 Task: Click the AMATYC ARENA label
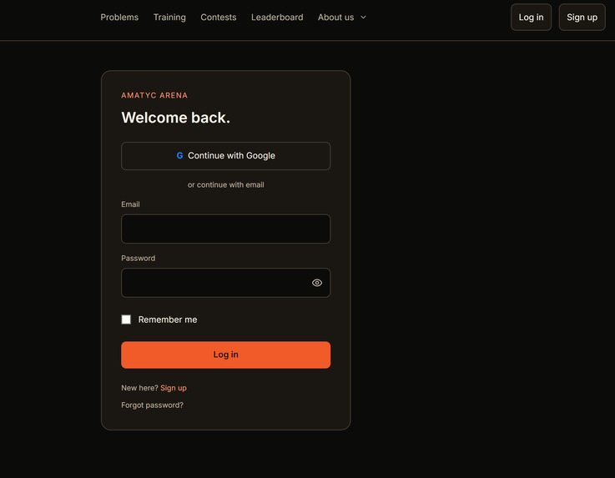[x=154, y=95]
